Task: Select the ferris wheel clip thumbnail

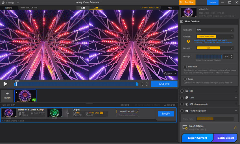Action: click(x=25, y=96)
